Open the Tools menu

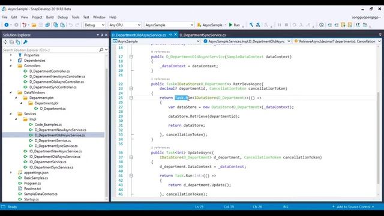[x=76, y=17]
